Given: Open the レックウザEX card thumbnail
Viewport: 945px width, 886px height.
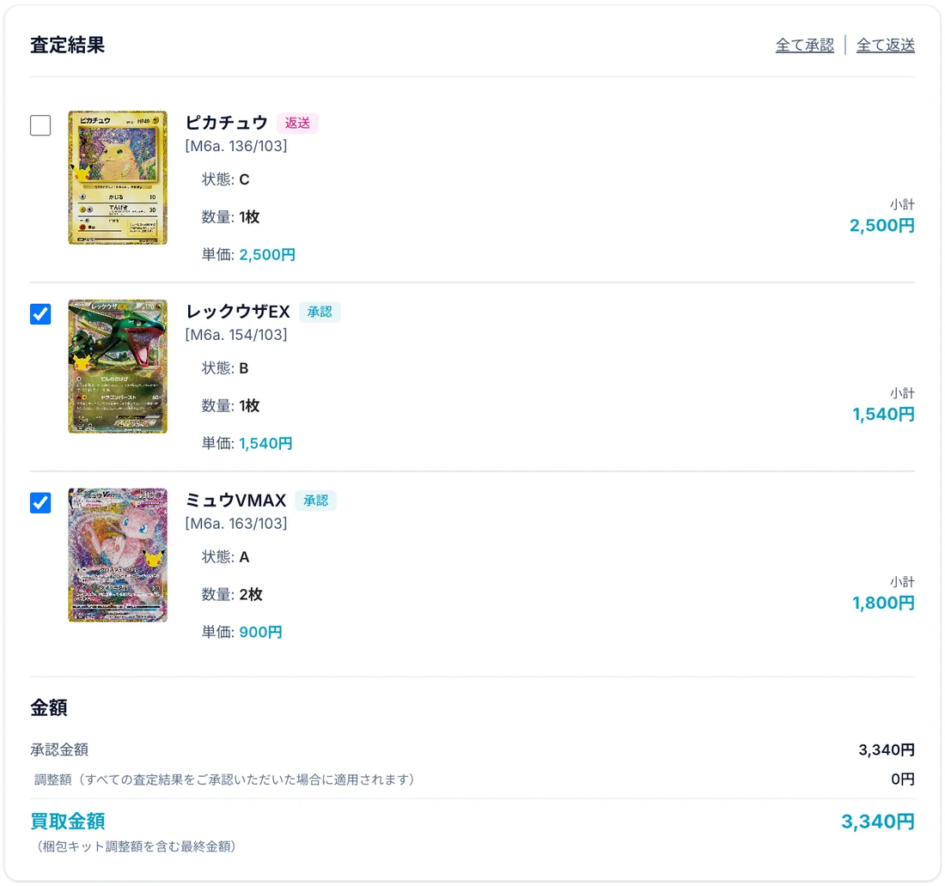Looking at the screenshot, I should [118, 367].
